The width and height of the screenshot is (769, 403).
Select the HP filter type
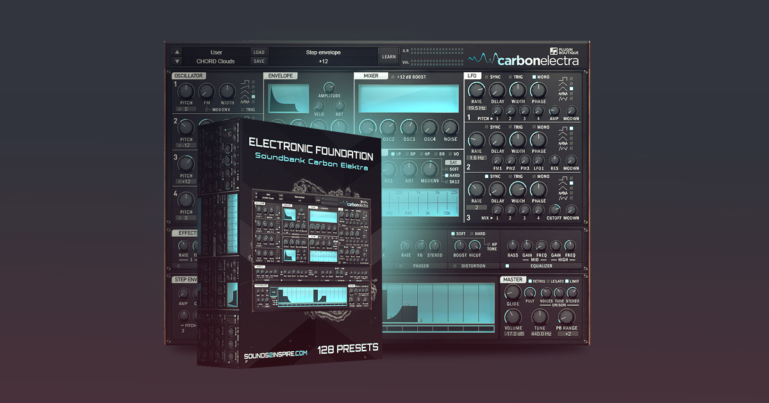click(421, 154)
